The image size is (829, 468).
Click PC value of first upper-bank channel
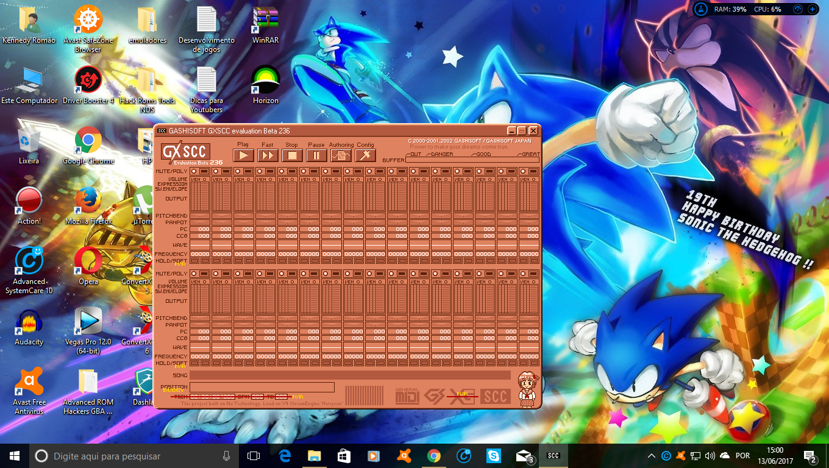point(200,229)
